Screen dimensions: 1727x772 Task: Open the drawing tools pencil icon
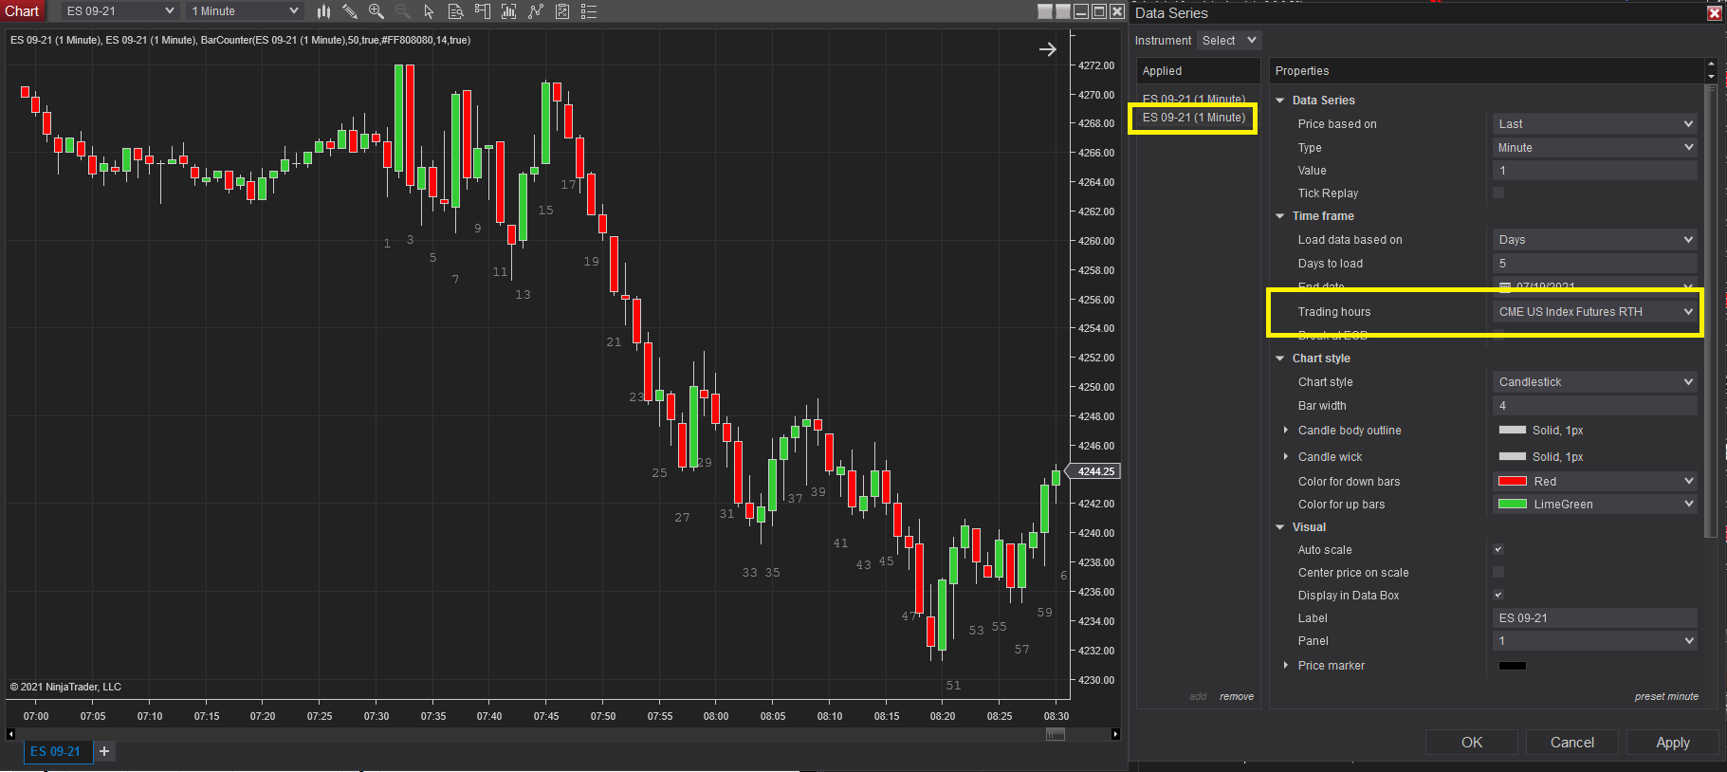[x=350, y=11]
